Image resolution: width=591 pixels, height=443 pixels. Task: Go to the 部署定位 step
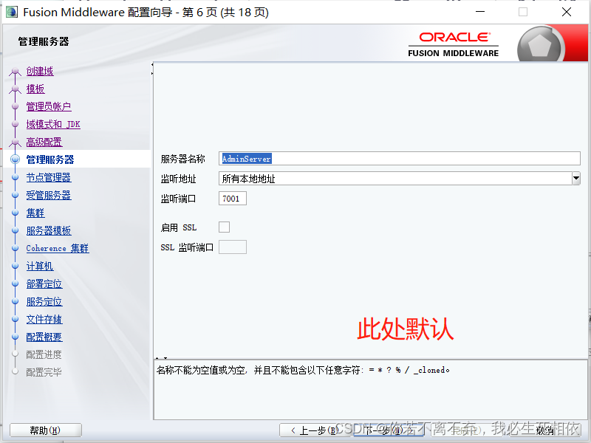click(x=44, y=284)
